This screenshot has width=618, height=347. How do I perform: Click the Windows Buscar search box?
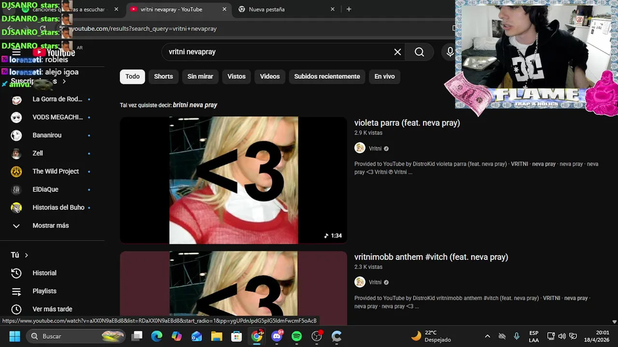coord(75,336)
